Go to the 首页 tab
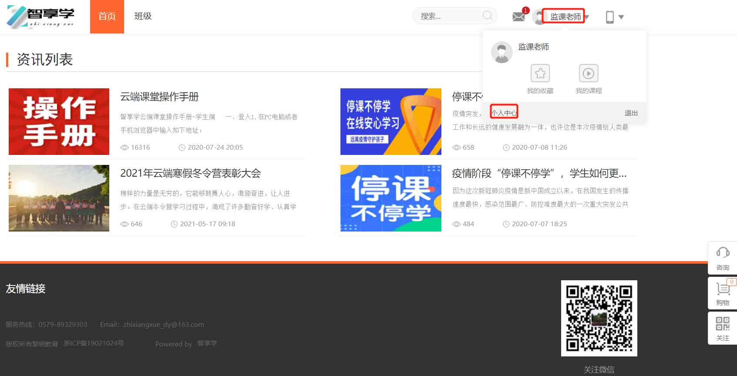The height and width of the screenshot is (376, 737). coord(107,17)
